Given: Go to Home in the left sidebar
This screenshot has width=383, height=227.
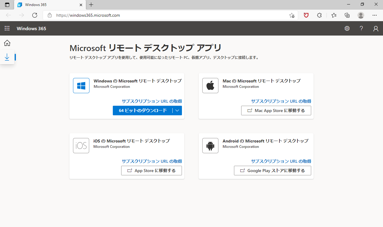Looking at the screenshot, I should (7, 43).
